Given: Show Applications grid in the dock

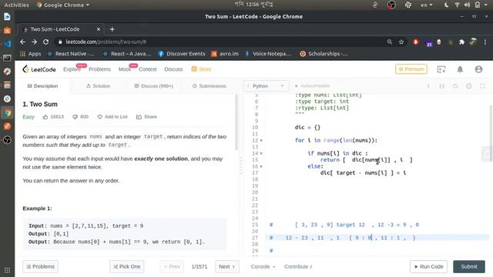Looking at the screenshot, I should (7, 270).
